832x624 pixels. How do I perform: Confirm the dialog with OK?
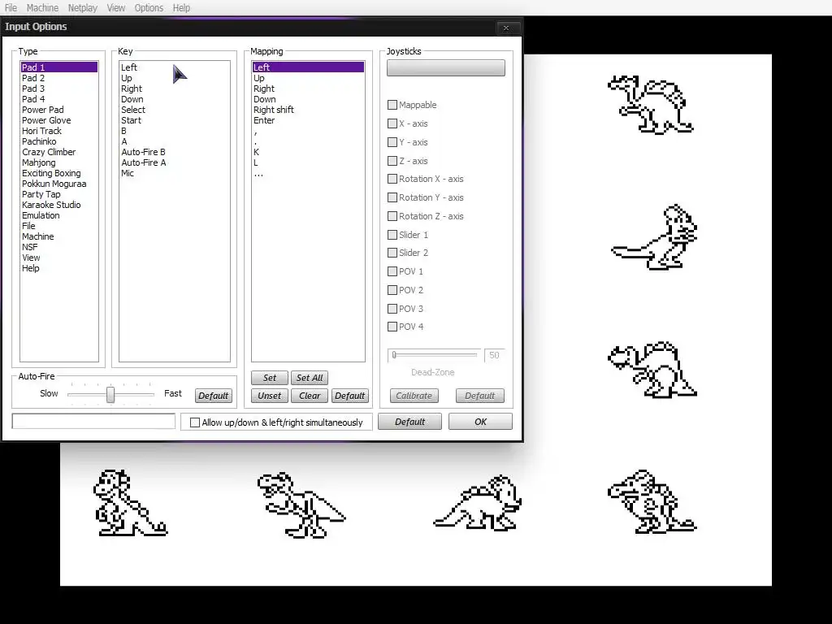(480, 422)
